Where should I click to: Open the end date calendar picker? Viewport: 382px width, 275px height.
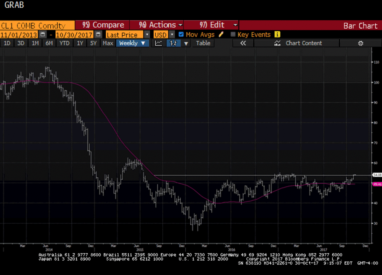tap(98, 34)
